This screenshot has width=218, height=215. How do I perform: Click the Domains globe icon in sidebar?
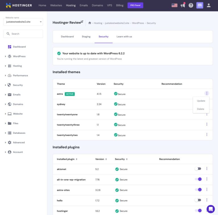pyautogui.click(x=9, y=104)
